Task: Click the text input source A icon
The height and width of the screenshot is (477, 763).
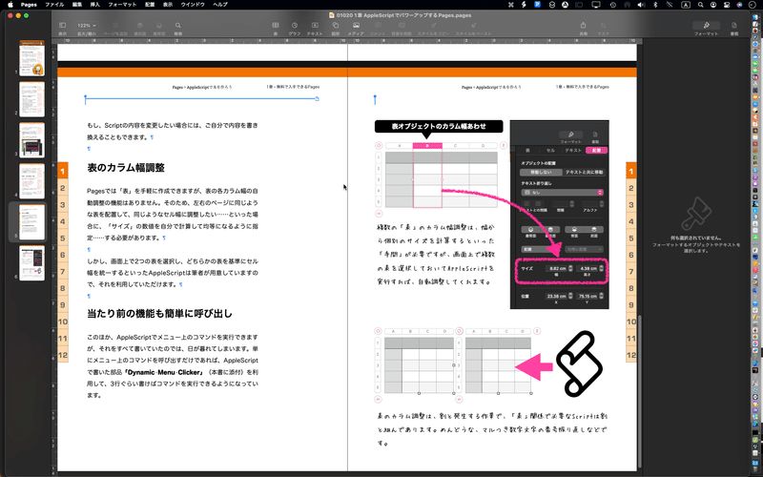Action: [x=685, y=5]
